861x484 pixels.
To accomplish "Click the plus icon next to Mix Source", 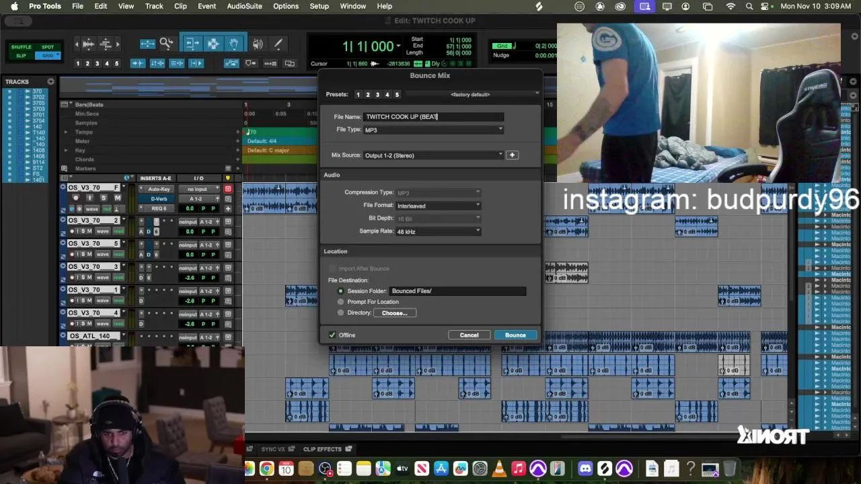I will (512, 155).
